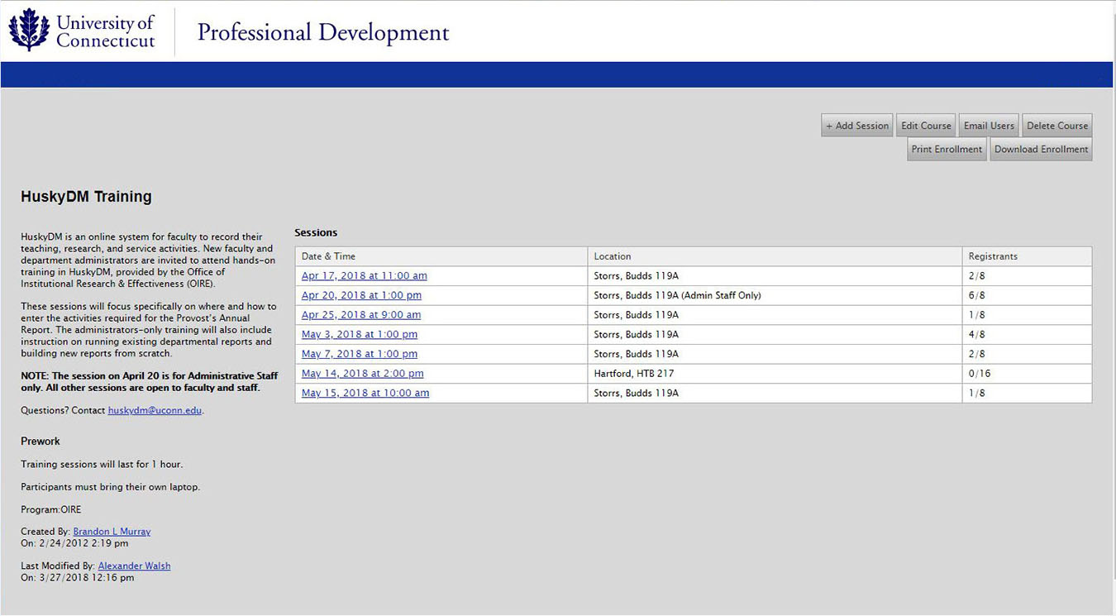The image size is (1116, 616).
Task: Click the Alexander Walsh link
Action: [x=134, y=566]
